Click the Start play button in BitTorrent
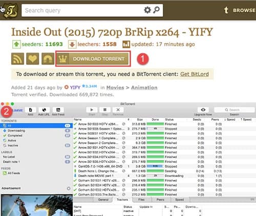This screenshot has height=216, width=256. point(92,110)
